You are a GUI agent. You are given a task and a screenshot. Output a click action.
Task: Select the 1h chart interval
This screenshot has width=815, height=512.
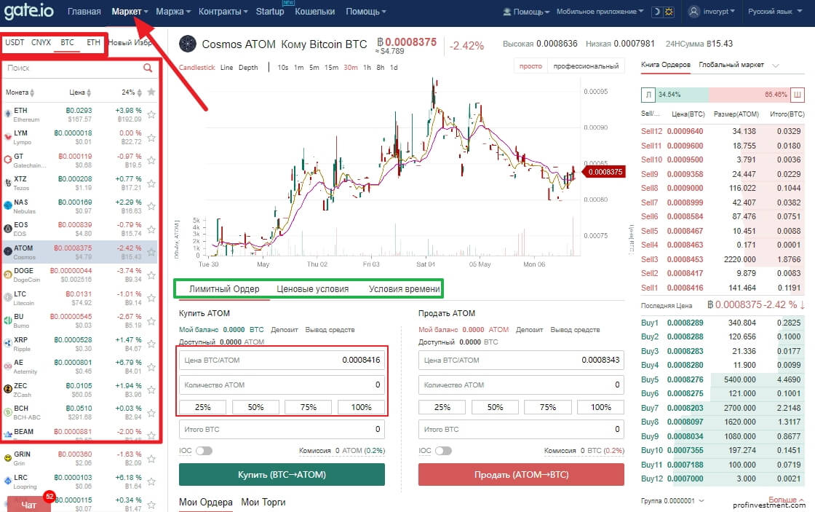[367, 68]
